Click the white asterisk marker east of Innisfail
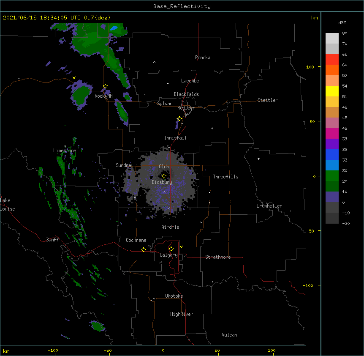Viewport: 364px width, 356px height. pyautogui.click(x=212, y=128)
